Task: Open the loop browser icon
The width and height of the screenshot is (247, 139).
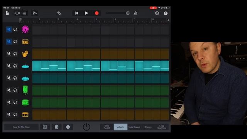Action: (x=157, y=13)
